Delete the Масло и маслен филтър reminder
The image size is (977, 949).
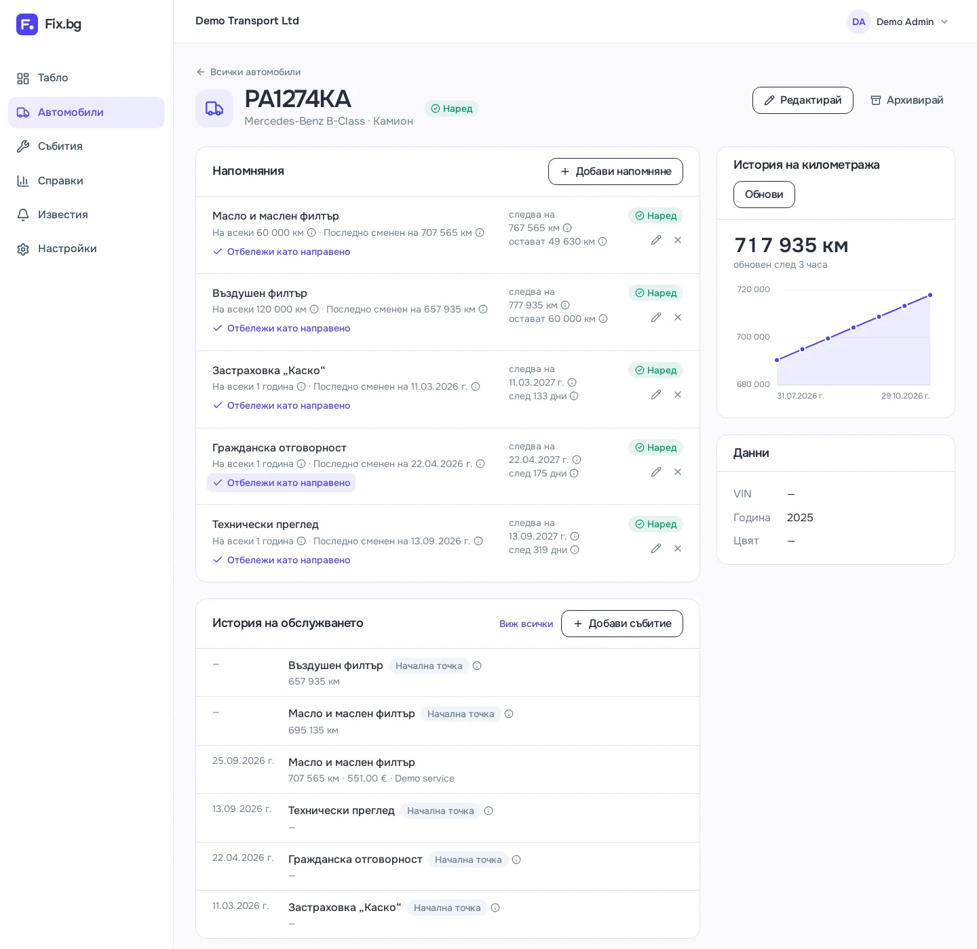tap(678, 240)
